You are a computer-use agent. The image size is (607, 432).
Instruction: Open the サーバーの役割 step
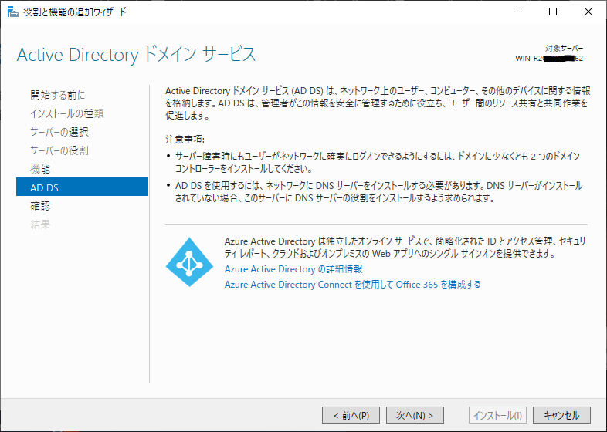(59, 150)
